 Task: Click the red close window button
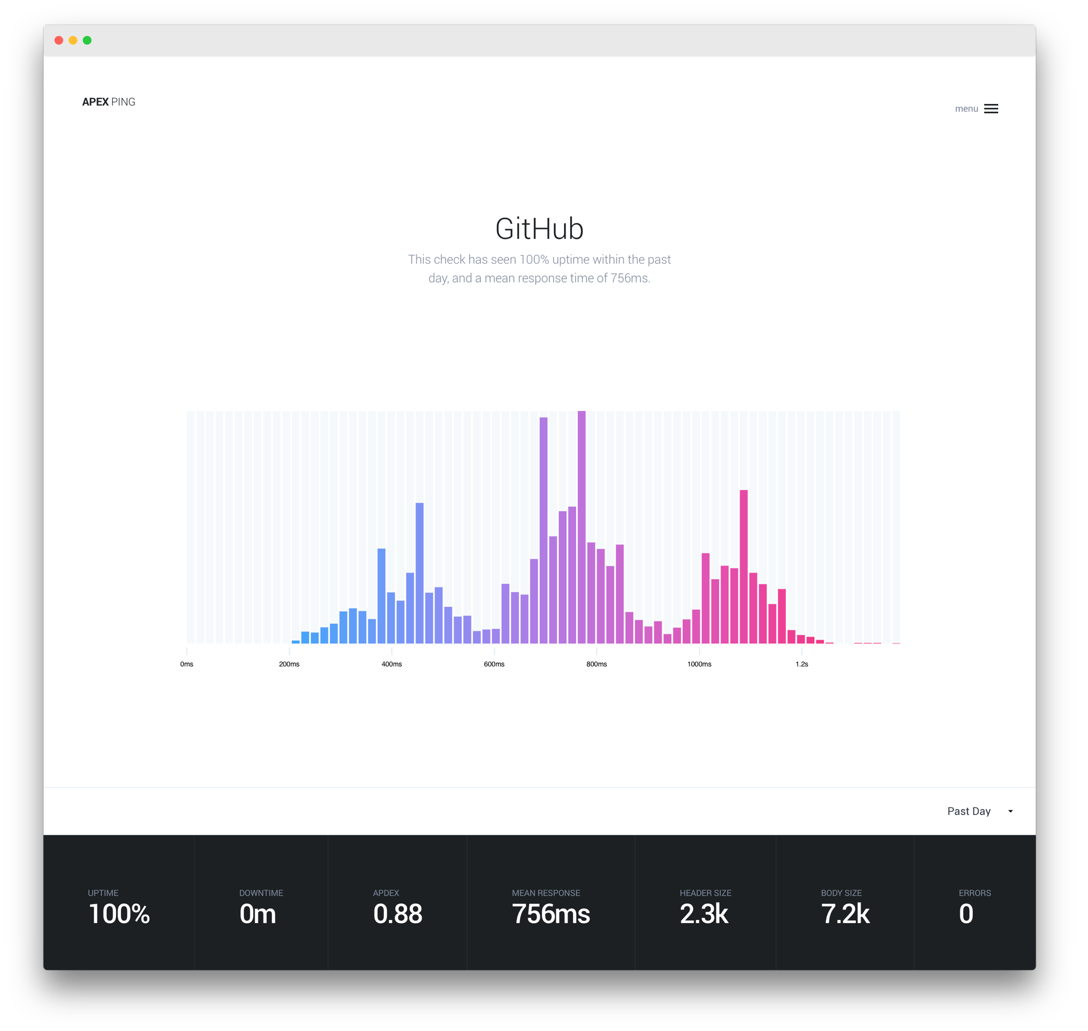(59, 41)
